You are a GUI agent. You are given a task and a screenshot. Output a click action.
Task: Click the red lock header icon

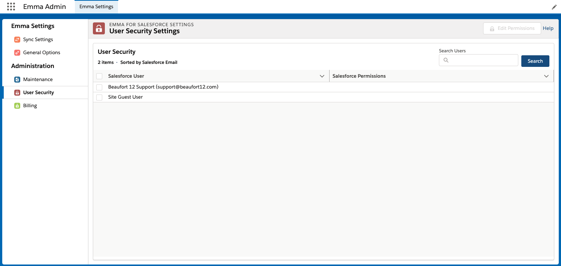[x=99, y=28]
